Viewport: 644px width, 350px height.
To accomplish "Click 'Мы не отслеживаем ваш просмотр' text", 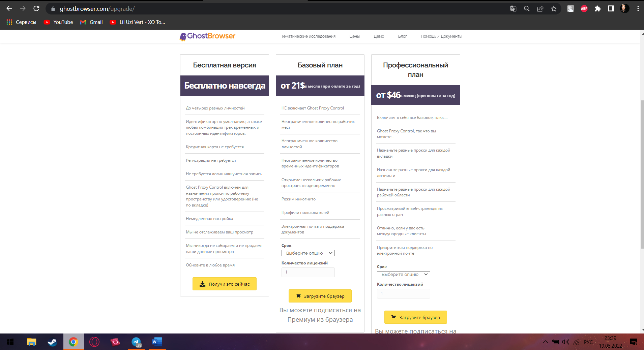I will [219, 232].
